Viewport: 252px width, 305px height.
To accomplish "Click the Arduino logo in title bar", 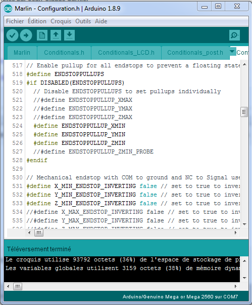I will click(x=8, y=9).
